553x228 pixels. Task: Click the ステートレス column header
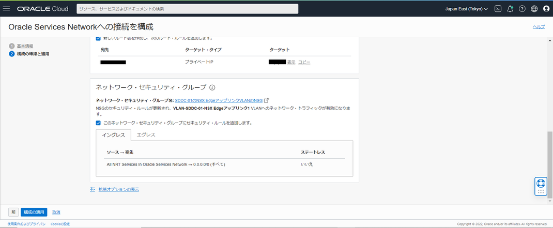coord(313,153)
